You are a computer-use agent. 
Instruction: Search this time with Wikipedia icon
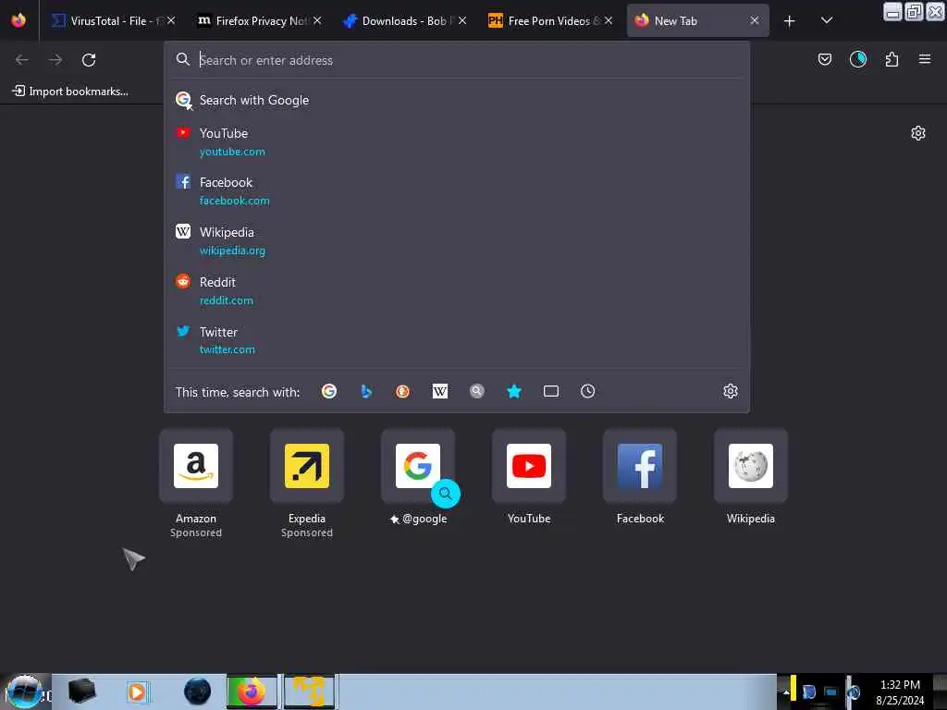[440, 391]
